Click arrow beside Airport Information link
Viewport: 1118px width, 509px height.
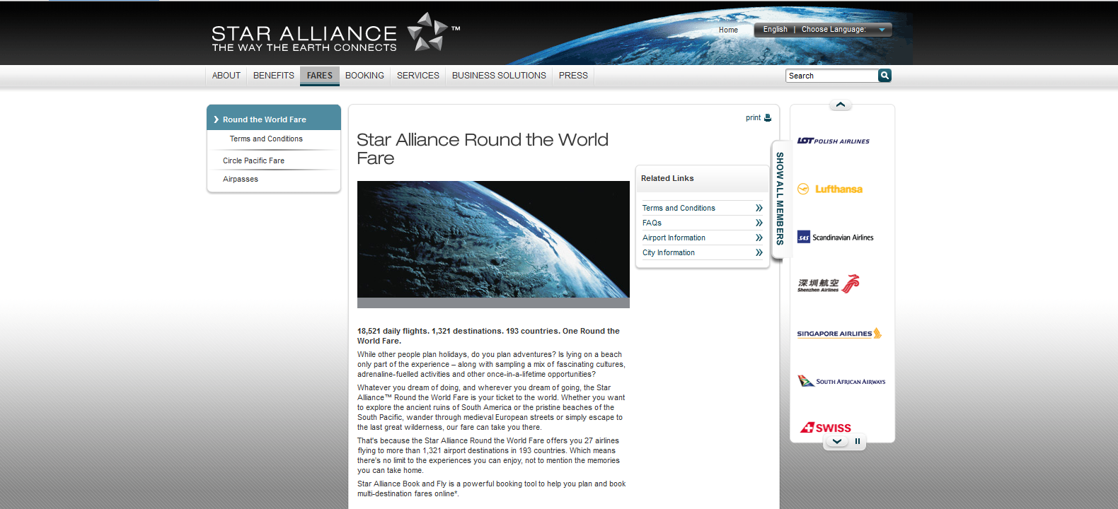[x=759, y=238]
